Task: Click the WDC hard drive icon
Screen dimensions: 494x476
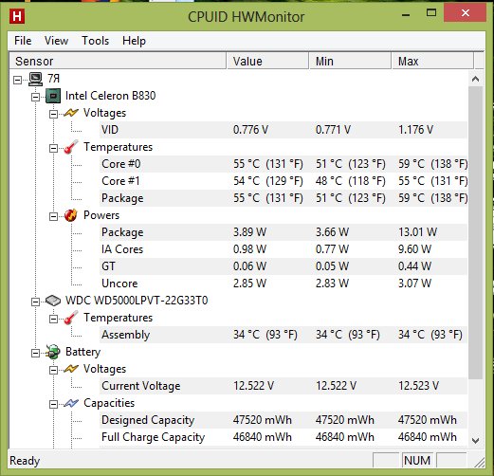Action: tap(53, 301)
